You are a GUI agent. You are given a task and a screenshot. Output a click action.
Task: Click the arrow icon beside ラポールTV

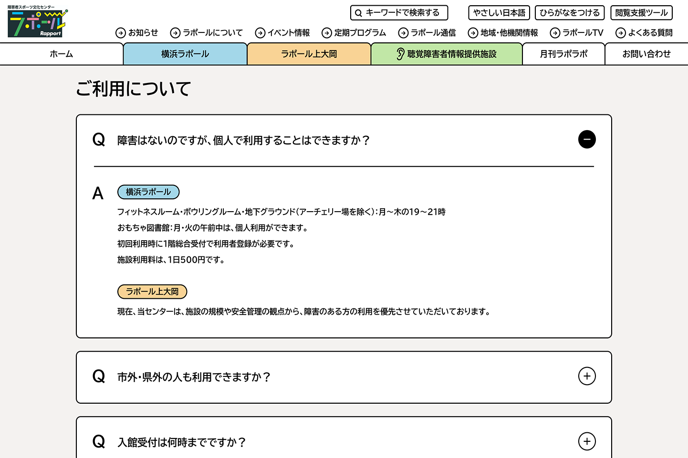[x=555, y=33]
